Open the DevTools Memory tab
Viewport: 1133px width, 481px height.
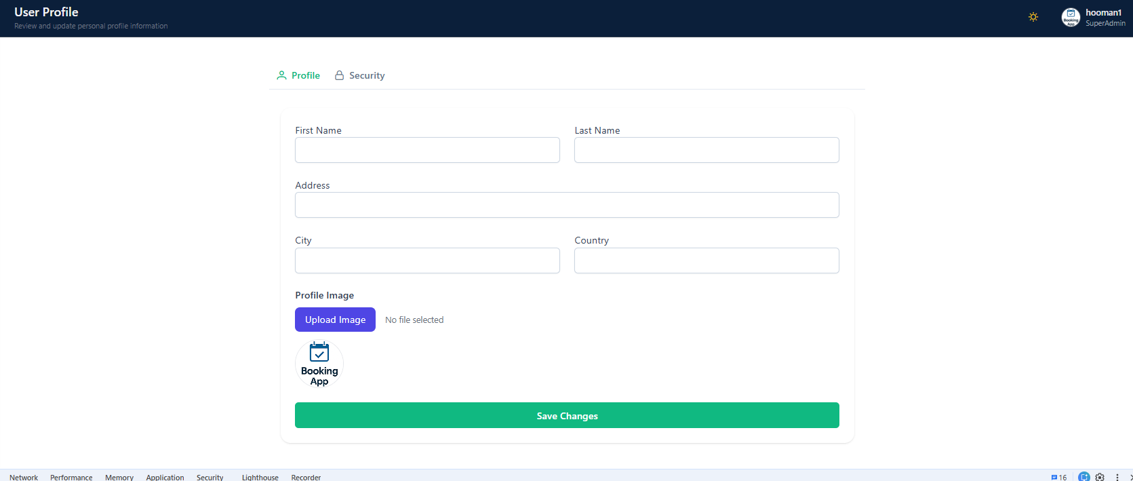tap(119, 477)
